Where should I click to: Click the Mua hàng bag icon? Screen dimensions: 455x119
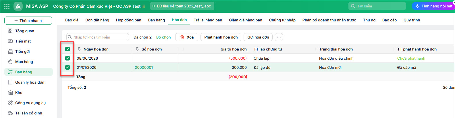(10, 62)
